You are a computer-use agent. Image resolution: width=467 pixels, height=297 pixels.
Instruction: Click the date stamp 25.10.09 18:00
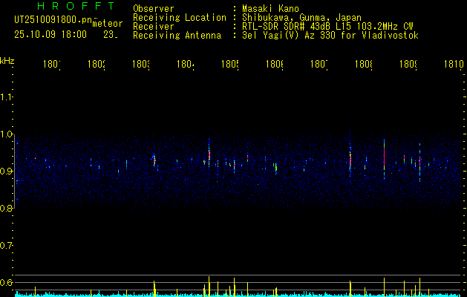pos(50,35)
